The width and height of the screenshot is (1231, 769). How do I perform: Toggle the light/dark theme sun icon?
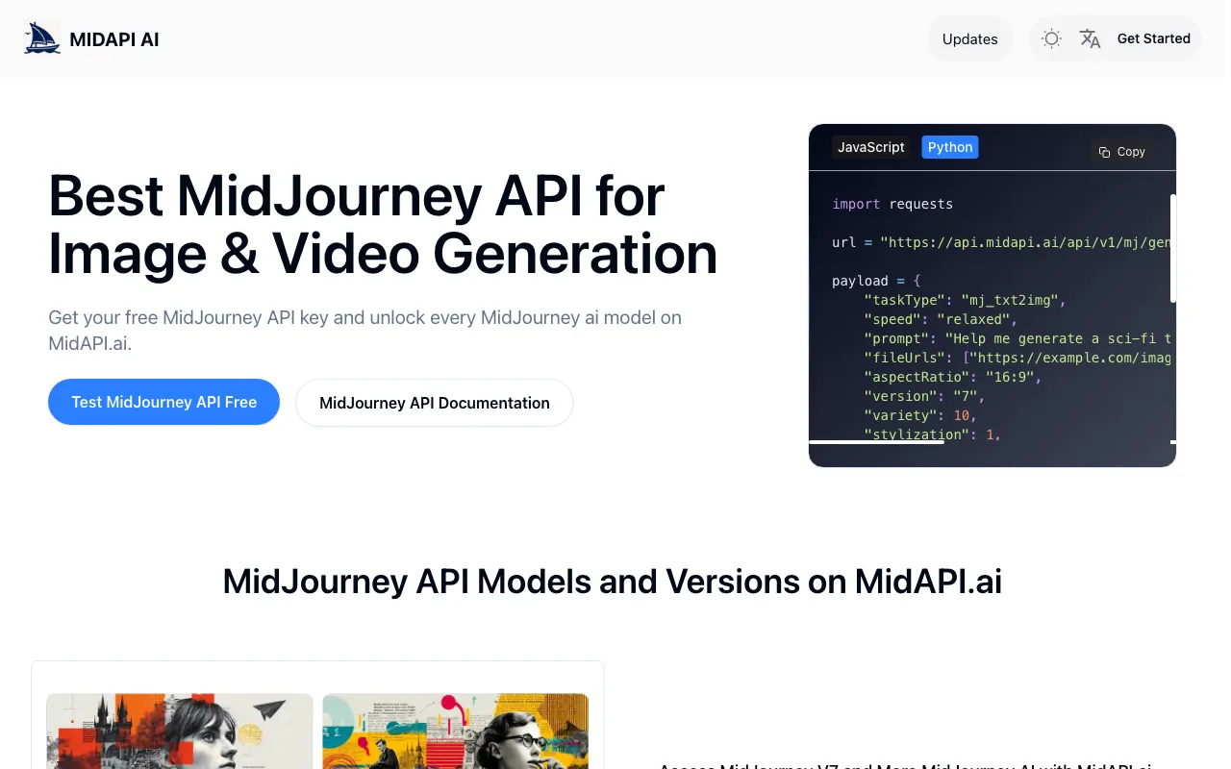coord(1051,39)
